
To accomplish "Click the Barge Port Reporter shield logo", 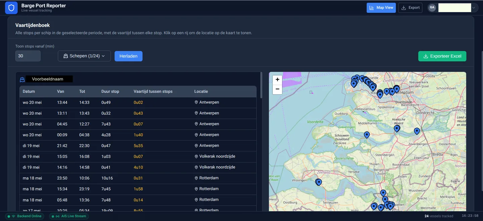I will (x=11, y=8).
